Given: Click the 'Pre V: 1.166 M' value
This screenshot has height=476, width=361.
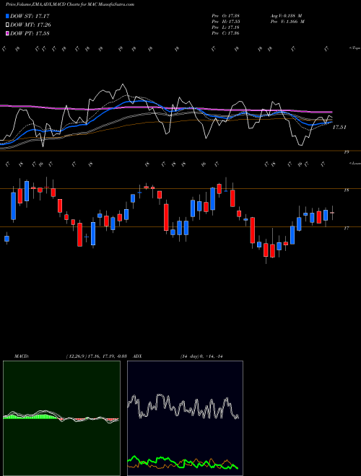Looking at the screenshot, I should [287, 22].
